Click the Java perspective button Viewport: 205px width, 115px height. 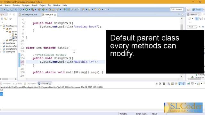tap(197, 10)
